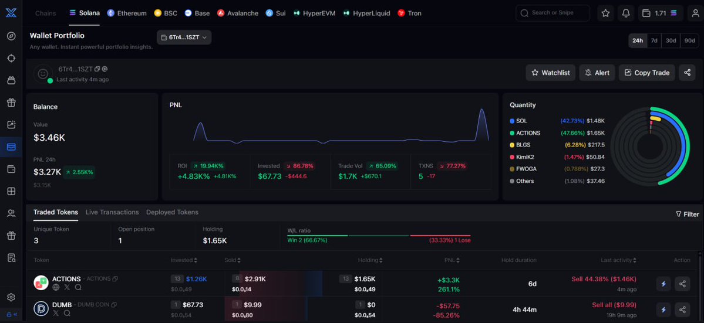
Task: Open the compass explore icon in sidebar
Action: pyautogui.click(x=11, y=36)
